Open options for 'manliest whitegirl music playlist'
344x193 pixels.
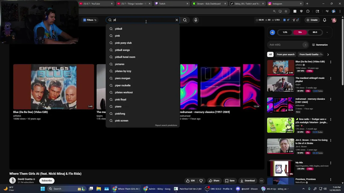pyautogui.click(x=331, y=79)
